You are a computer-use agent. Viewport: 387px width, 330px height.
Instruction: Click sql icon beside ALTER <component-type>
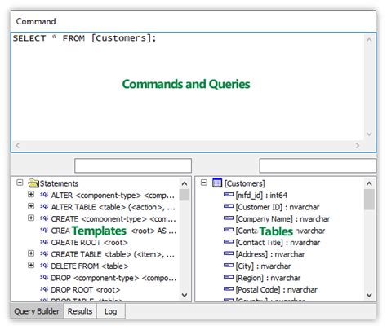click(x=44, y=195)
